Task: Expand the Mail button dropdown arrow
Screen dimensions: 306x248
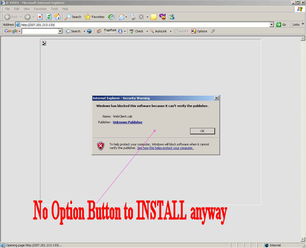Action: [x=126, y=17]
